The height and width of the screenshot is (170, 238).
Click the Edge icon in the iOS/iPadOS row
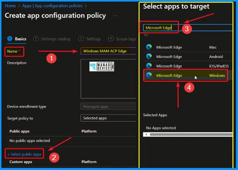(x=149, y=66)
